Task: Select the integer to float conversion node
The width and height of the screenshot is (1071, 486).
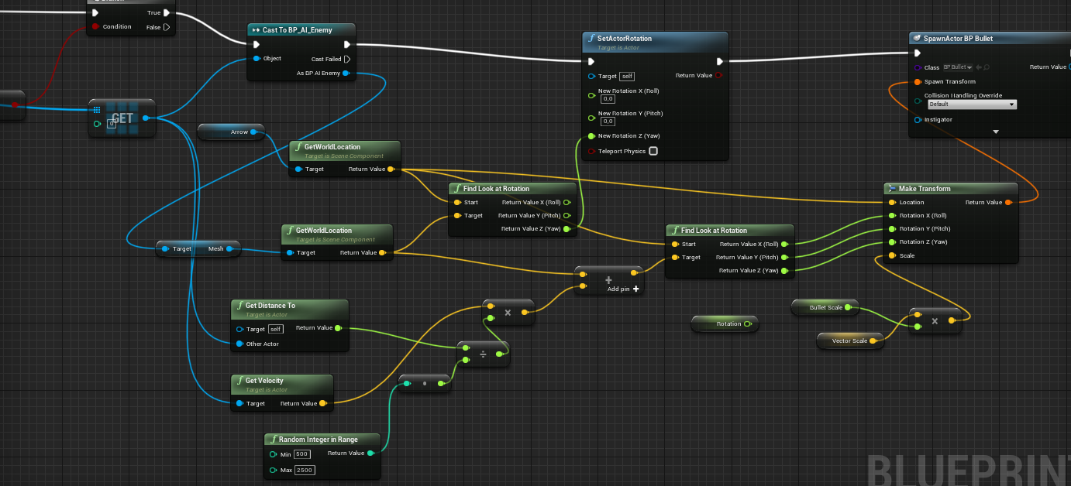Action: [424, 383]
